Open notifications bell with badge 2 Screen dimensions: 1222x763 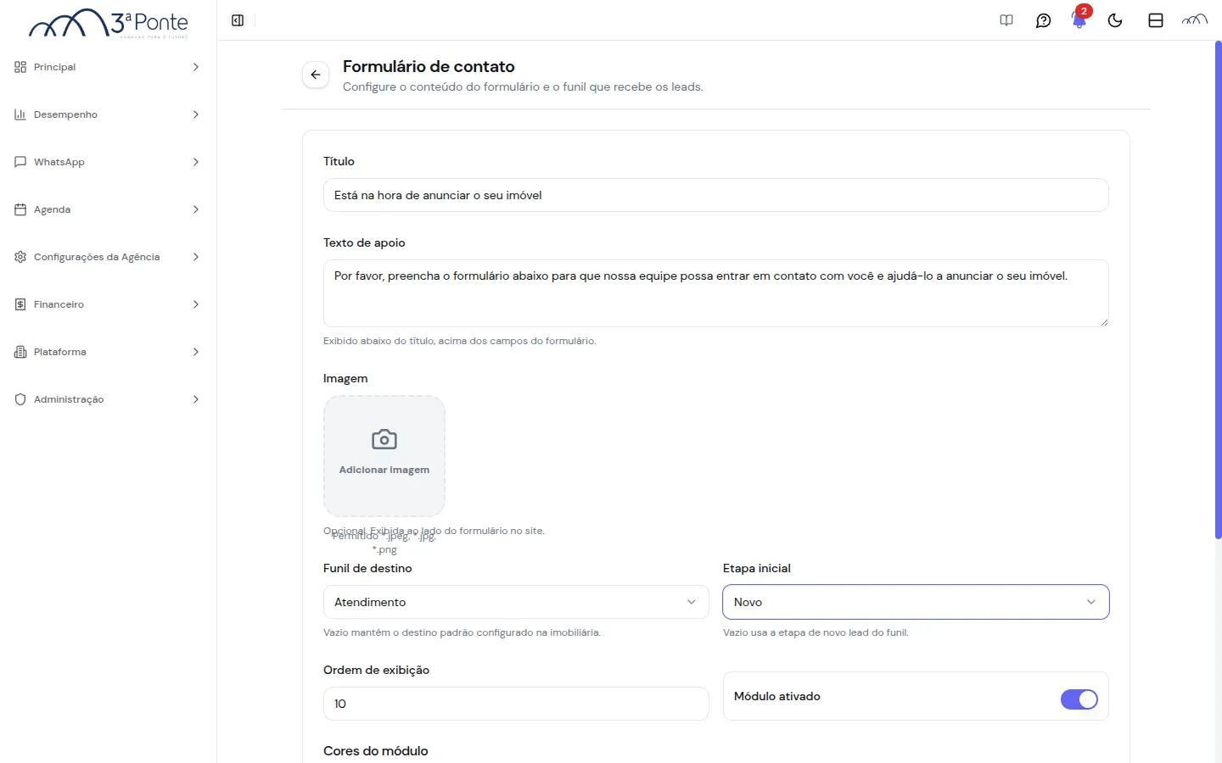click(x=1079, y=19)
